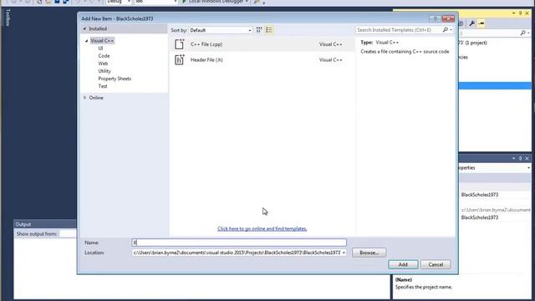This screenshot has width=535, height=301.
Task: Start Local Windows Debugger from toolbar
Action: 216,2
